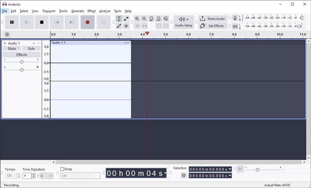Click the horizontal scrollbar
This screenshot has width=311, height=188.
(x=178, y=162)
